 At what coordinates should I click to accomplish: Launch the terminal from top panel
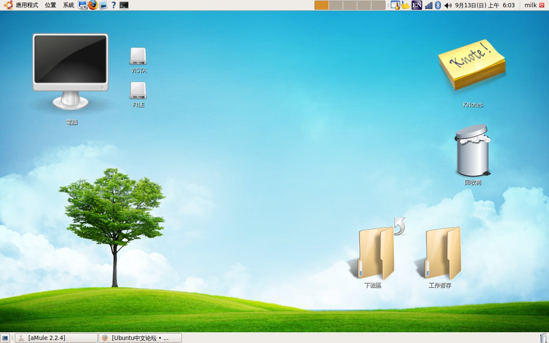coord(124,5)
